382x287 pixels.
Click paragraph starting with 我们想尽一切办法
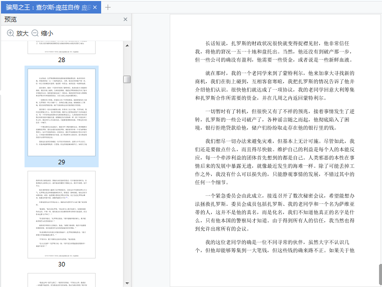(274, 162)
